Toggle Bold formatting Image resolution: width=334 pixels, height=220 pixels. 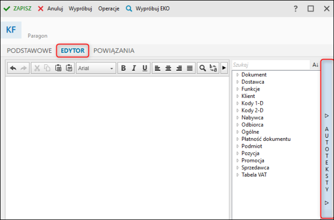[x=123, y=68]
